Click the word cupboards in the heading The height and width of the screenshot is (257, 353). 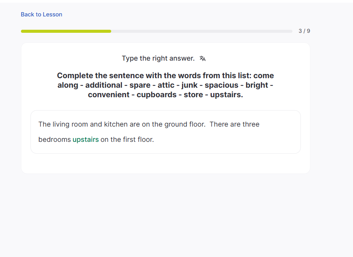click(157, 95)
